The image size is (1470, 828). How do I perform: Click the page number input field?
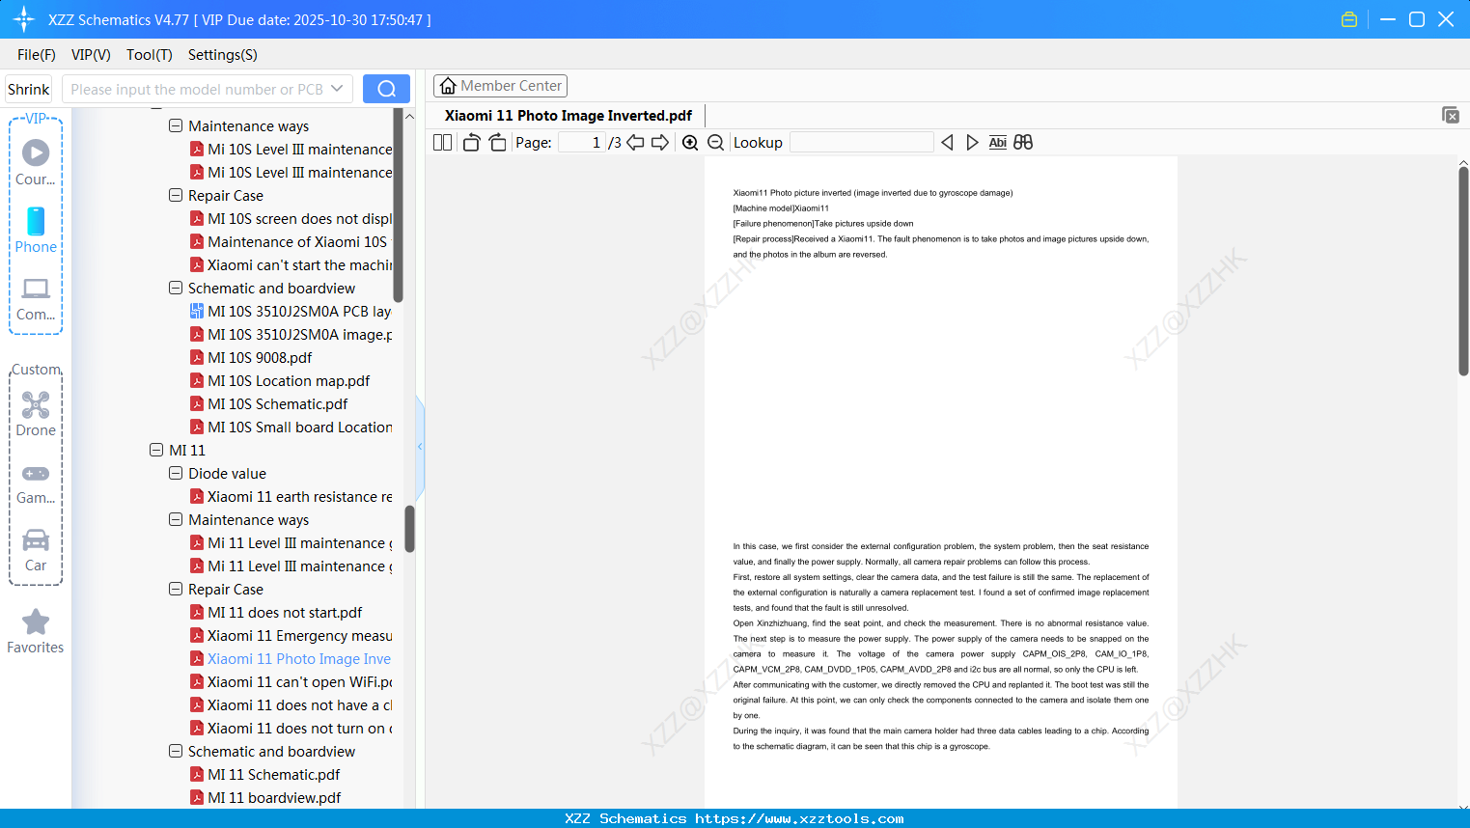[582, 143]
